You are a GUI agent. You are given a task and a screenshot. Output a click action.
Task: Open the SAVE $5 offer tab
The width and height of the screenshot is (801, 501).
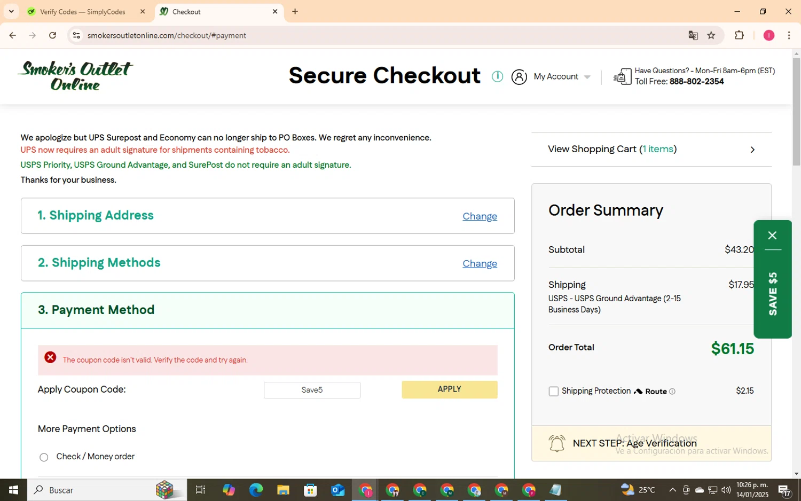[x=773, y=294]
